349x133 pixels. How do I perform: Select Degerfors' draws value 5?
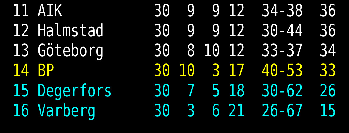pyautogui.click(x=216, y=90)
